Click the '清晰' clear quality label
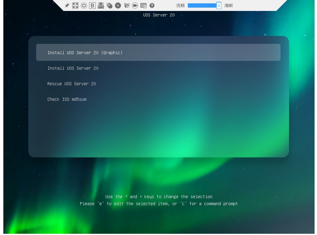Image resolution: width=317 pixels, height=235 pixels. 229,5
